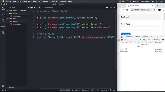This screenshot has height=92, width=165.
Task: Click Port: 5500 live server status
Action: click(x=65, y=90)
